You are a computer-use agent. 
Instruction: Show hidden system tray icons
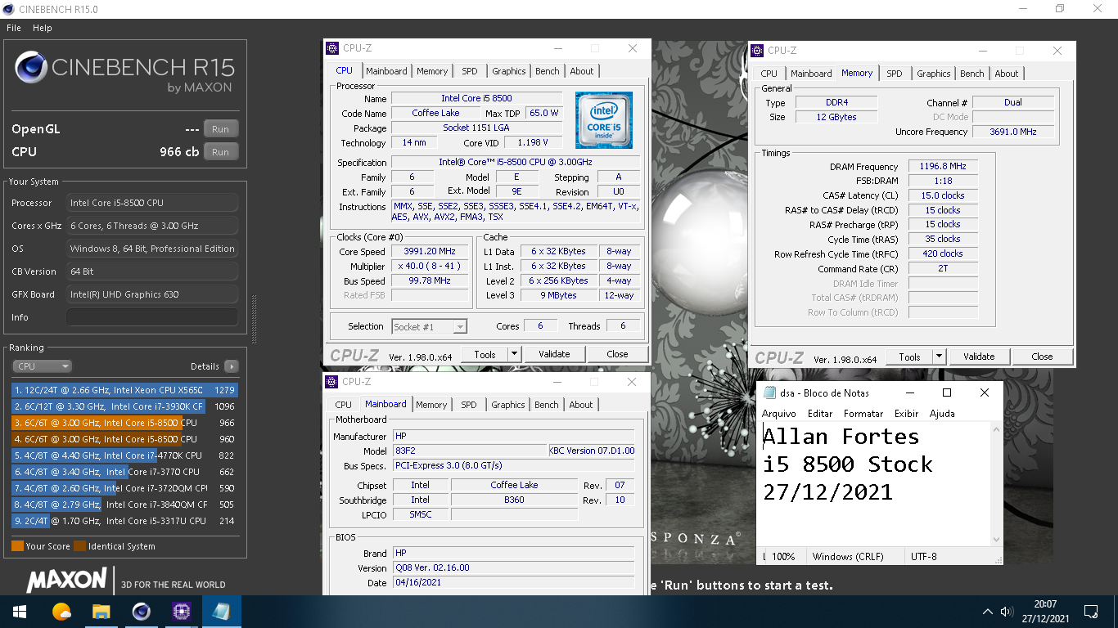click(x=987, y=612)
